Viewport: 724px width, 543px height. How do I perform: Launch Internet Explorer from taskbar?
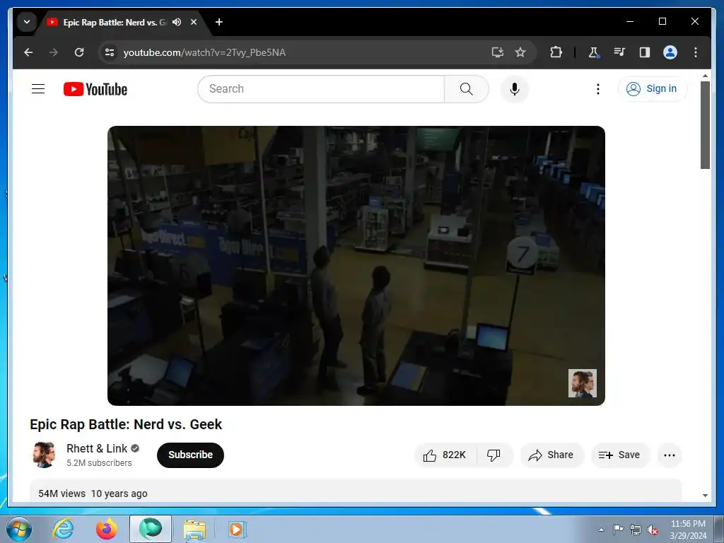click(63, 529)
